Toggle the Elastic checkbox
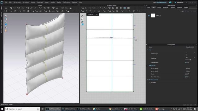198x111 pixels. [186, 74]
